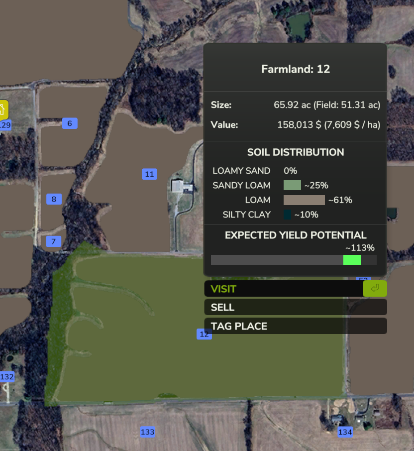Click the farmland 8 map marker
The width and height of the screenshot is (414, 451).
click(54, 199)
